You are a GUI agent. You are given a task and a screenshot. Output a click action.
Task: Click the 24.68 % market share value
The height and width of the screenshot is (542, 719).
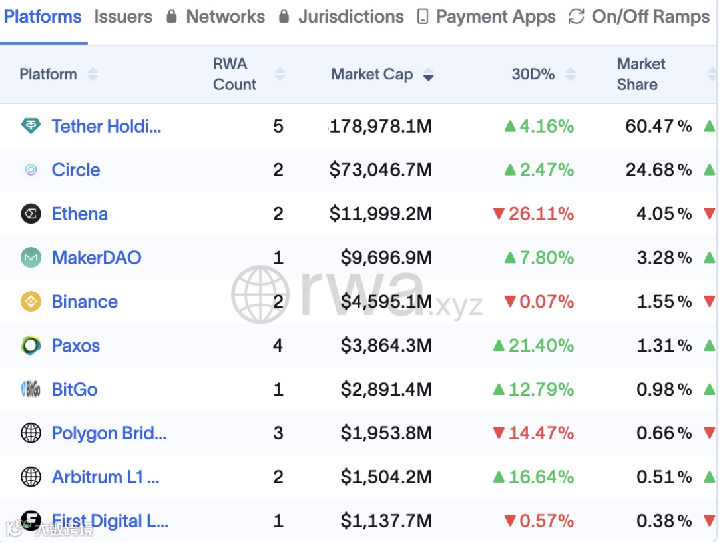pyautogui.click(x=658, y=170)
